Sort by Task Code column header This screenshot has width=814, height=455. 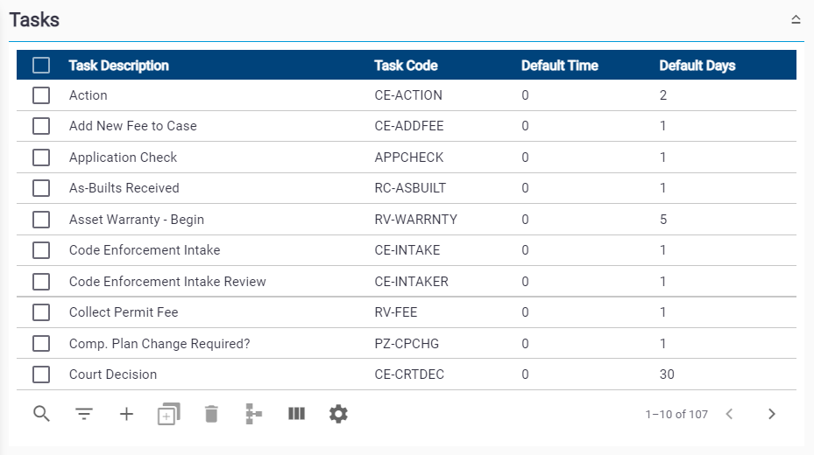coord(406,66)
